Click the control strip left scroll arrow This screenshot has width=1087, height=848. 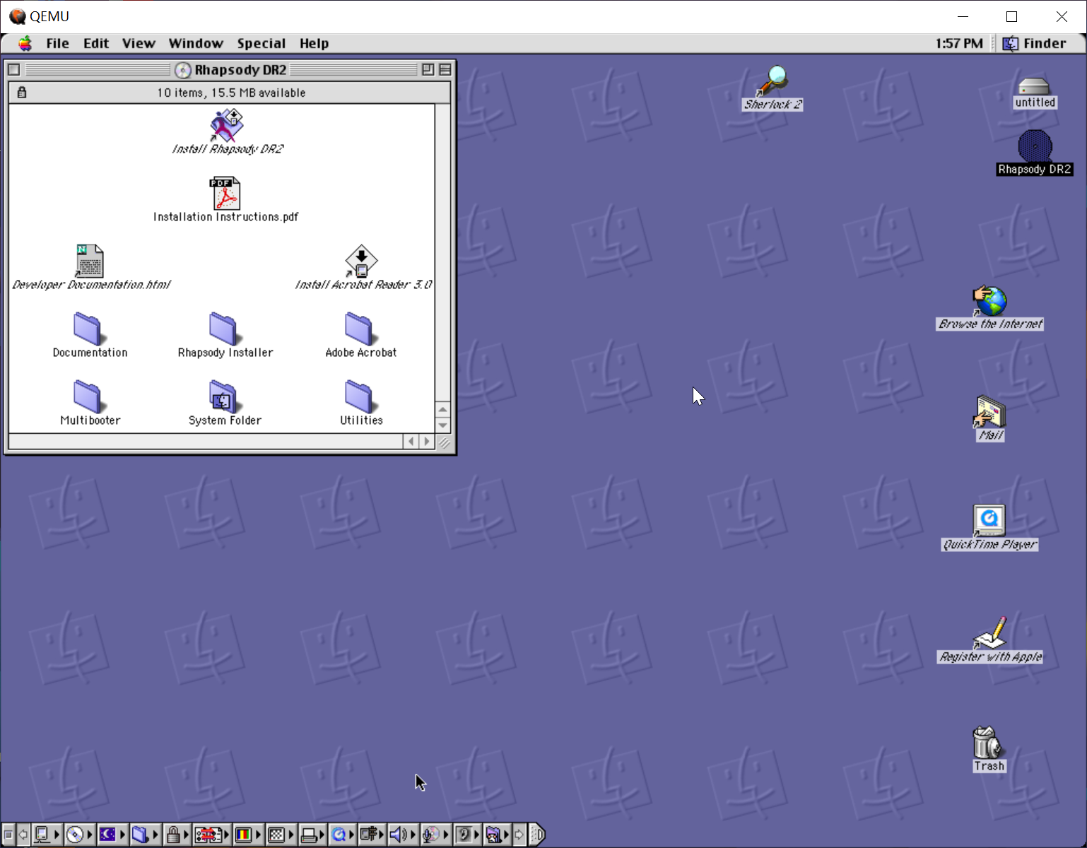tap(23, 835)
